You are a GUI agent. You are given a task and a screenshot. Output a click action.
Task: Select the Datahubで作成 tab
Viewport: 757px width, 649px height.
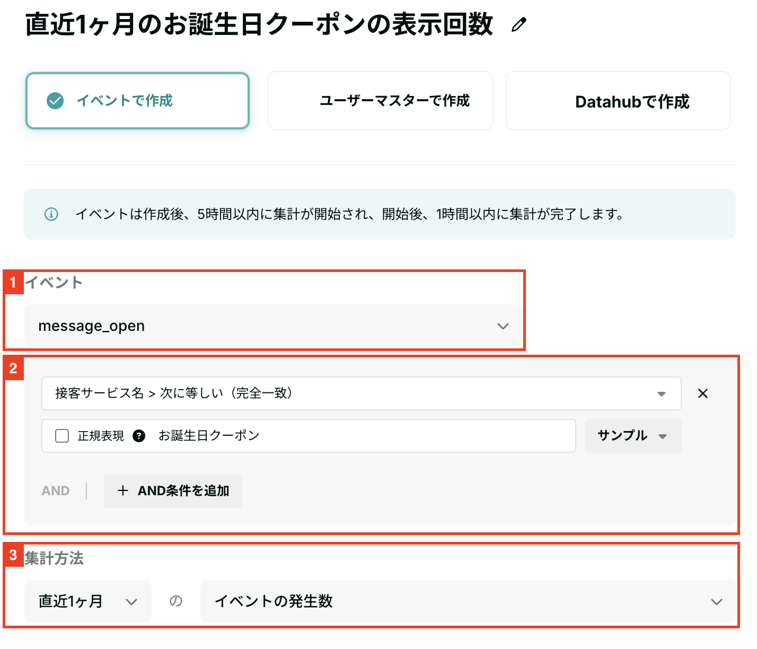[x=618, y=101]
